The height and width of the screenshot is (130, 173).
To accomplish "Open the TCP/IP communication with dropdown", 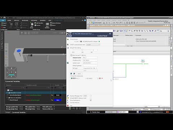I will point(93,45).
